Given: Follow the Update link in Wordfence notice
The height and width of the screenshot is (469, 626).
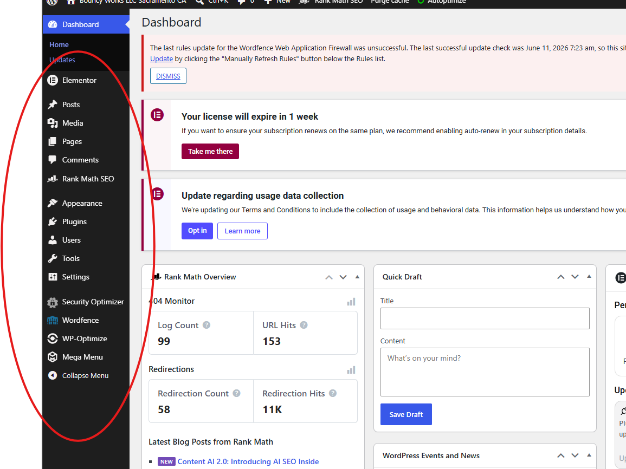Looking at the screenshot, I should [x=162, y=58].
